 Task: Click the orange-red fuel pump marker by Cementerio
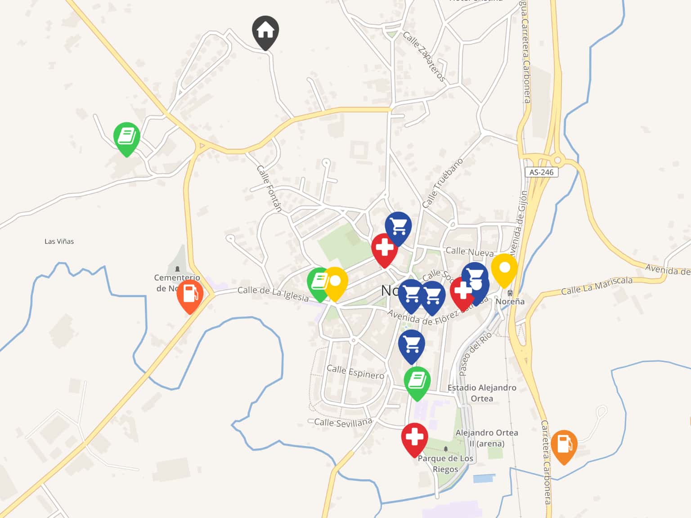click(190, 296)
